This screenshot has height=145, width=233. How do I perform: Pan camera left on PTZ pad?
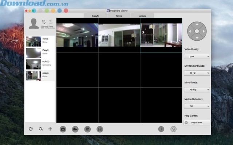click(190, 31)
